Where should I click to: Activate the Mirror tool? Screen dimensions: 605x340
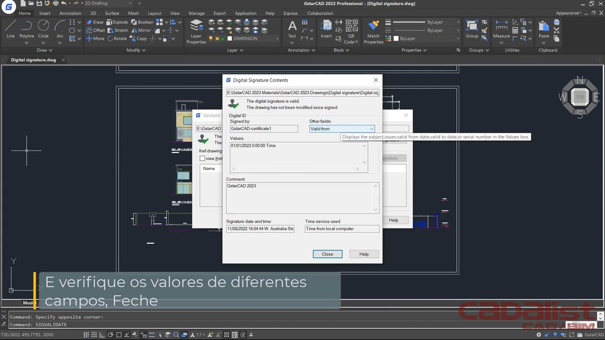click(x=141, y=30)
